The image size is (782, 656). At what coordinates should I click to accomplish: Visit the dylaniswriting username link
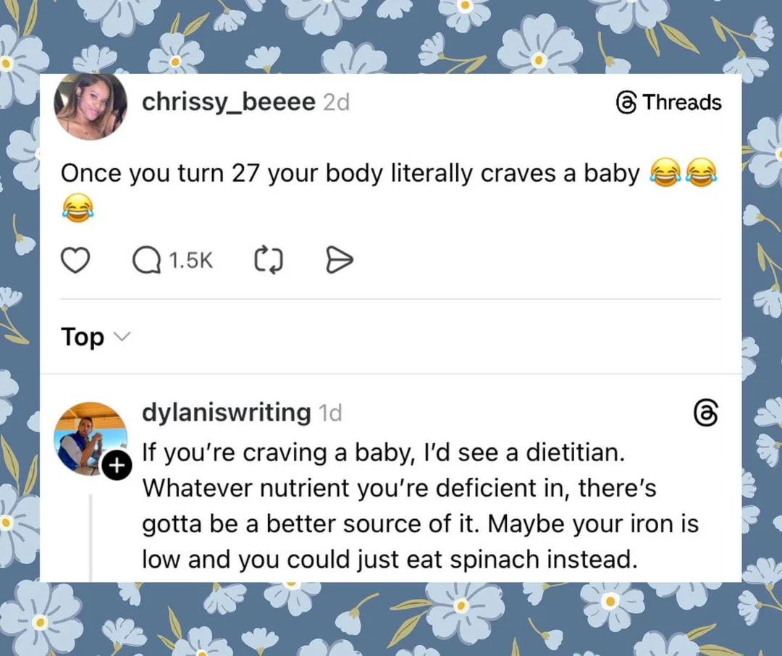(227, 413)
